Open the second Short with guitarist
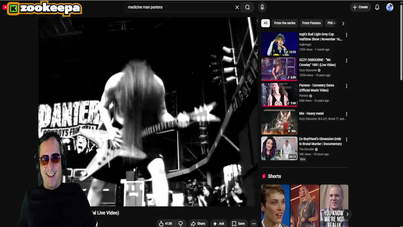The image size is (403, 227). (305, 206)
